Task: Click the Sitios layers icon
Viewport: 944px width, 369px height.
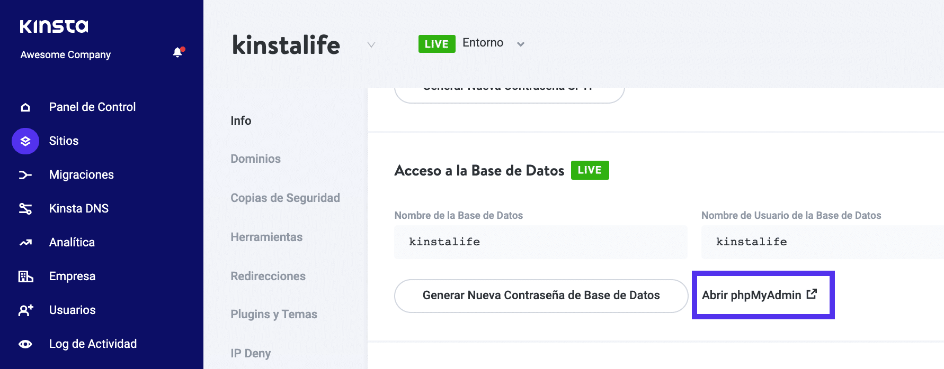Action: coord(25,141)
